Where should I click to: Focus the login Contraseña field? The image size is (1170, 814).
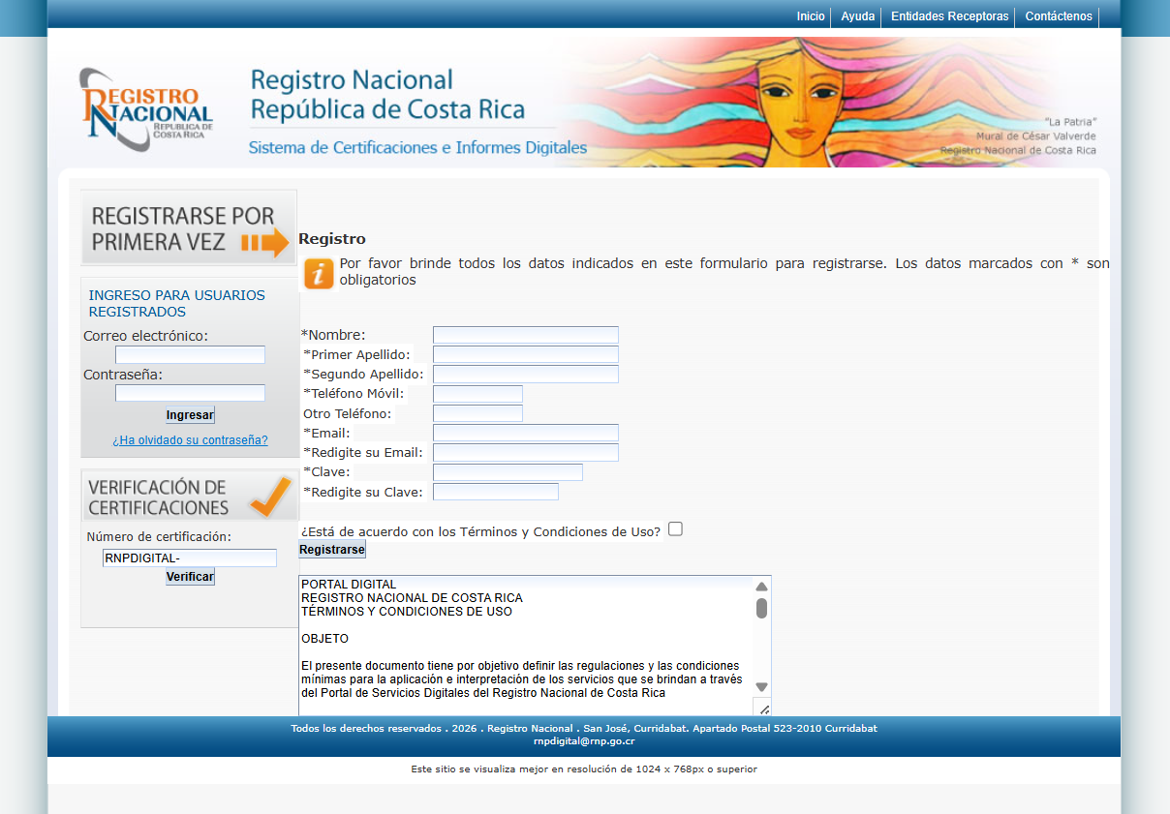[190, 393]
